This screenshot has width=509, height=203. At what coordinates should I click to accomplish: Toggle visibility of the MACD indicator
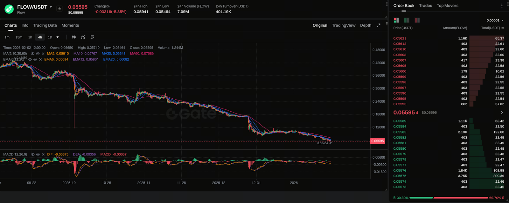pyautogui.click(x=32, y=154)
